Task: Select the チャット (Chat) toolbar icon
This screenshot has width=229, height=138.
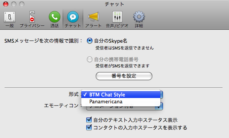Action: point(73,19)
